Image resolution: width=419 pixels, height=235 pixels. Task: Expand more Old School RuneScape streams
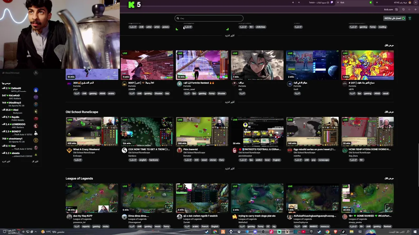point(230,168)
